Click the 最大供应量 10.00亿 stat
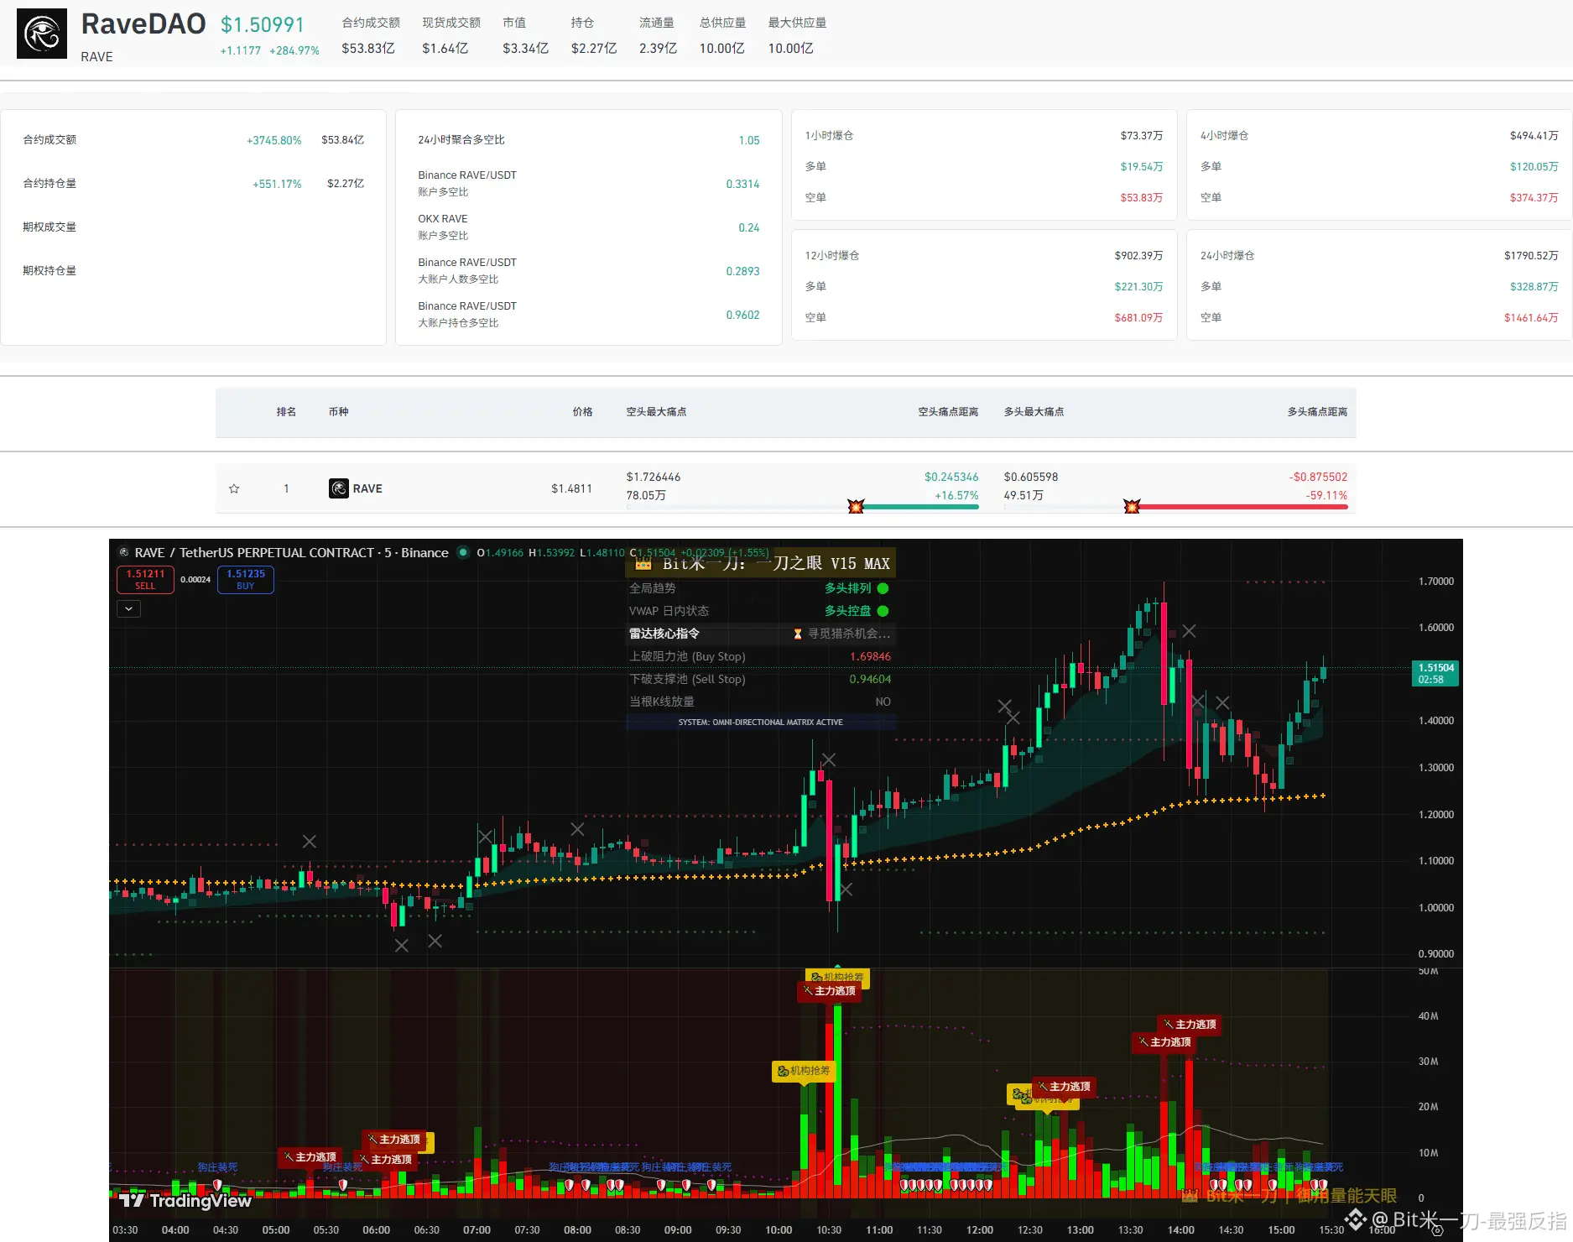 (797, 35)
